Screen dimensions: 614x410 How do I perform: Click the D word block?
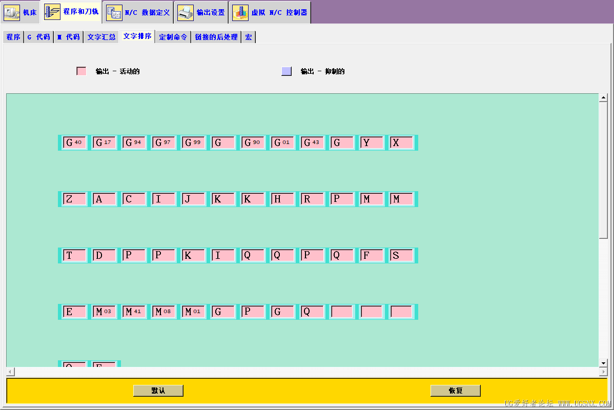click(104, 255)
